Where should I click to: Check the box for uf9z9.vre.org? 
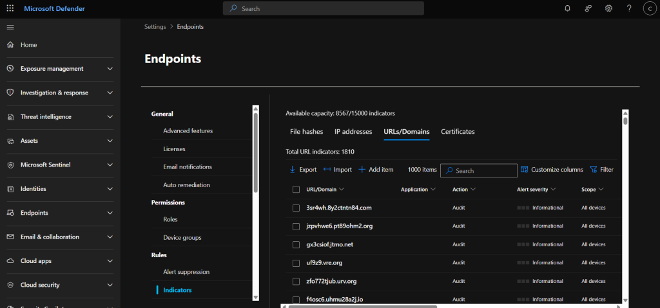tap(296, 263)
